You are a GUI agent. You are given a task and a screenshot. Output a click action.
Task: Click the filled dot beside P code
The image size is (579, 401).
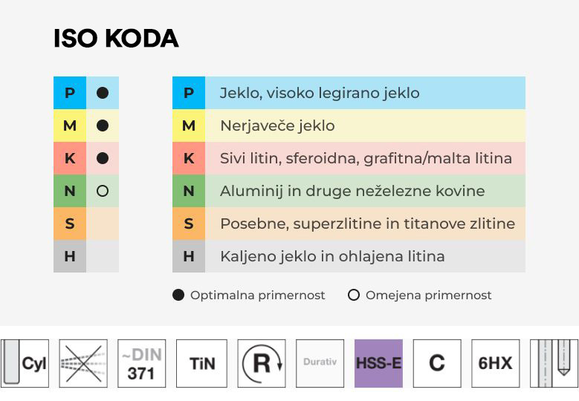pos(103,93)
